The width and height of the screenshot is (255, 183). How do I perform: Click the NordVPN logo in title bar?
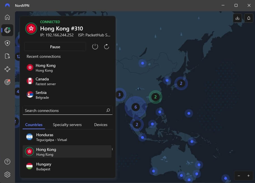point(7,5)
